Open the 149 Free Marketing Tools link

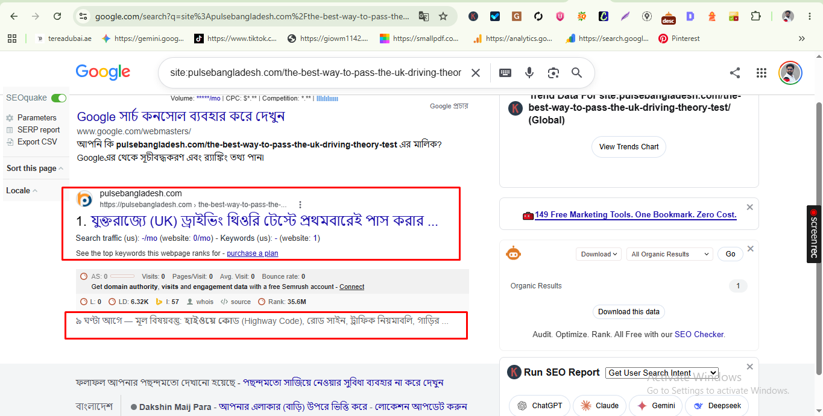[635, 214]
